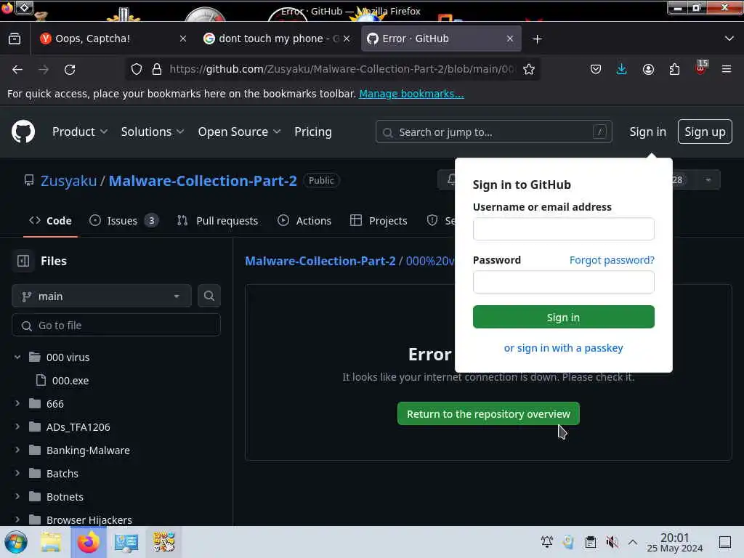Open the Windows Start orb

(16, 542)
